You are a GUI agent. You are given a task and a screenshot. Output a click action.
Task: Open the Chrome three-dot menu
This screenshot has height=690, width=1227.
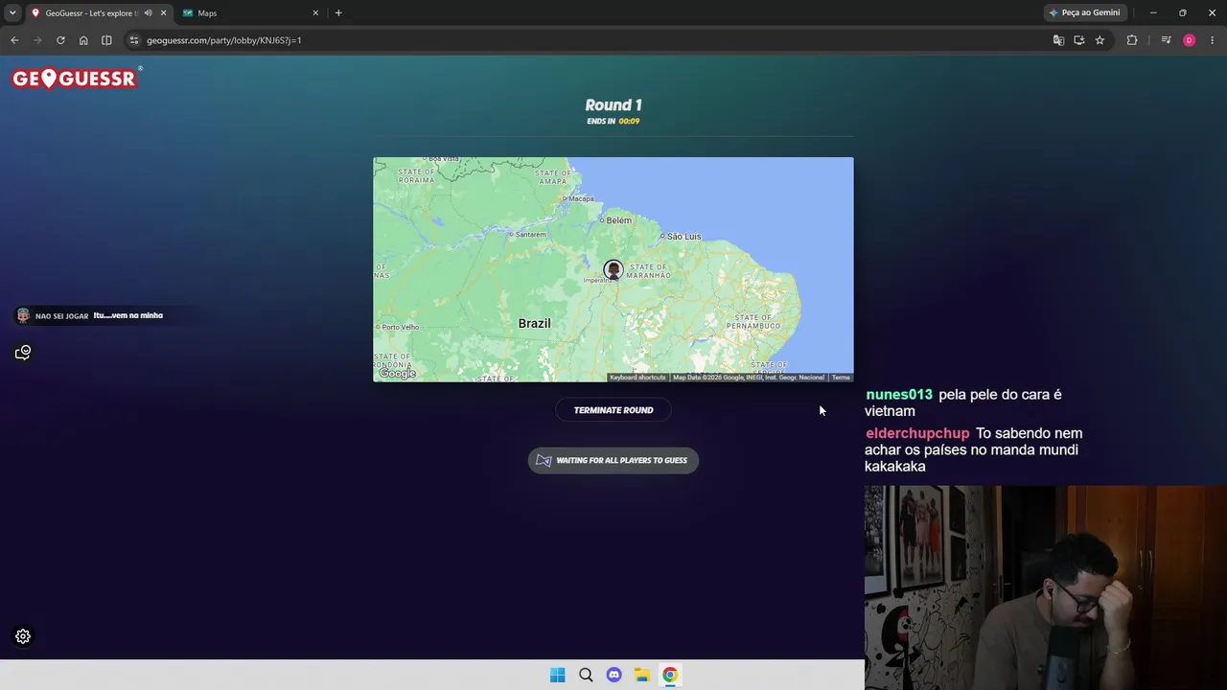pyautogui.click(x=1213, y=40)
